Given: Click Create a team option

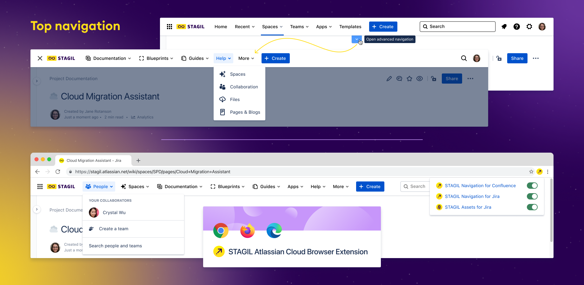Looking at the screenshot, I should (114, 229).
